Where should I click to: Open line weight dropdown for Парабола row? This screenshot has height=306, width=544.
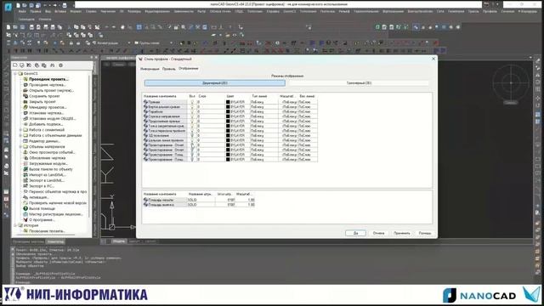[x=308, y=111]
